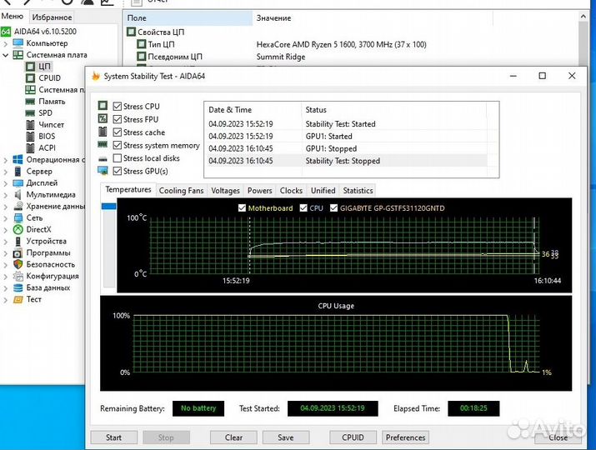
Task: Click the Дисплей monitor icon
Action: point(18,182)
